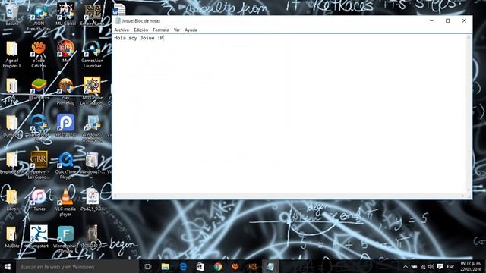This screenshot has width=486, height=273.
Task: Open the taskbar clock and date
Action: 471,266
